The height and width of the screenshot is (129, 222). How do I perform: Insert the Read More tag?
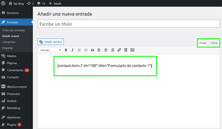126,50
